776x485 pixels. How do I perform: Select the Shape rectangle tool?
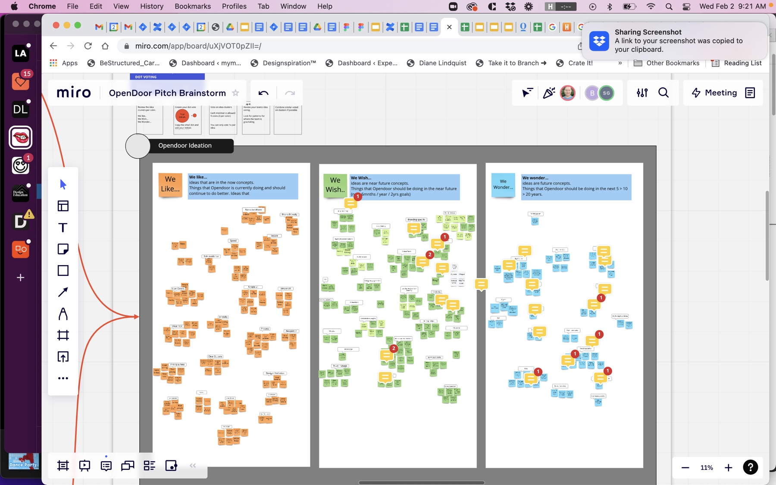[x=63, y=271]
